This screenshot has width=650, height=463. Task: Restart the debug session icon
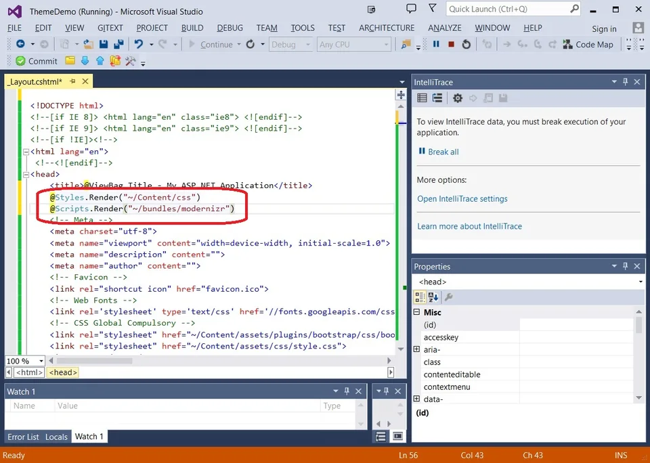click(467, 44)
